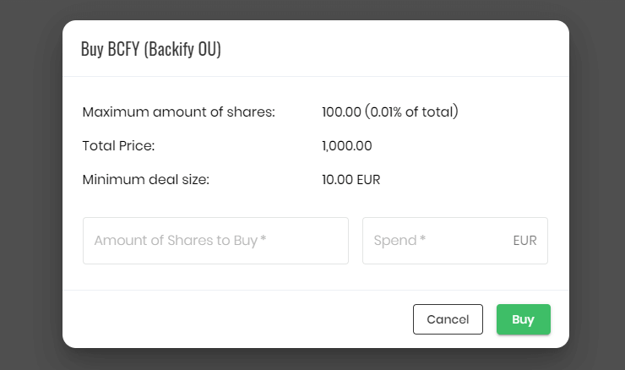Click the 1,000.00 total price value
The image size is (625, 370).
coord(347,146)
